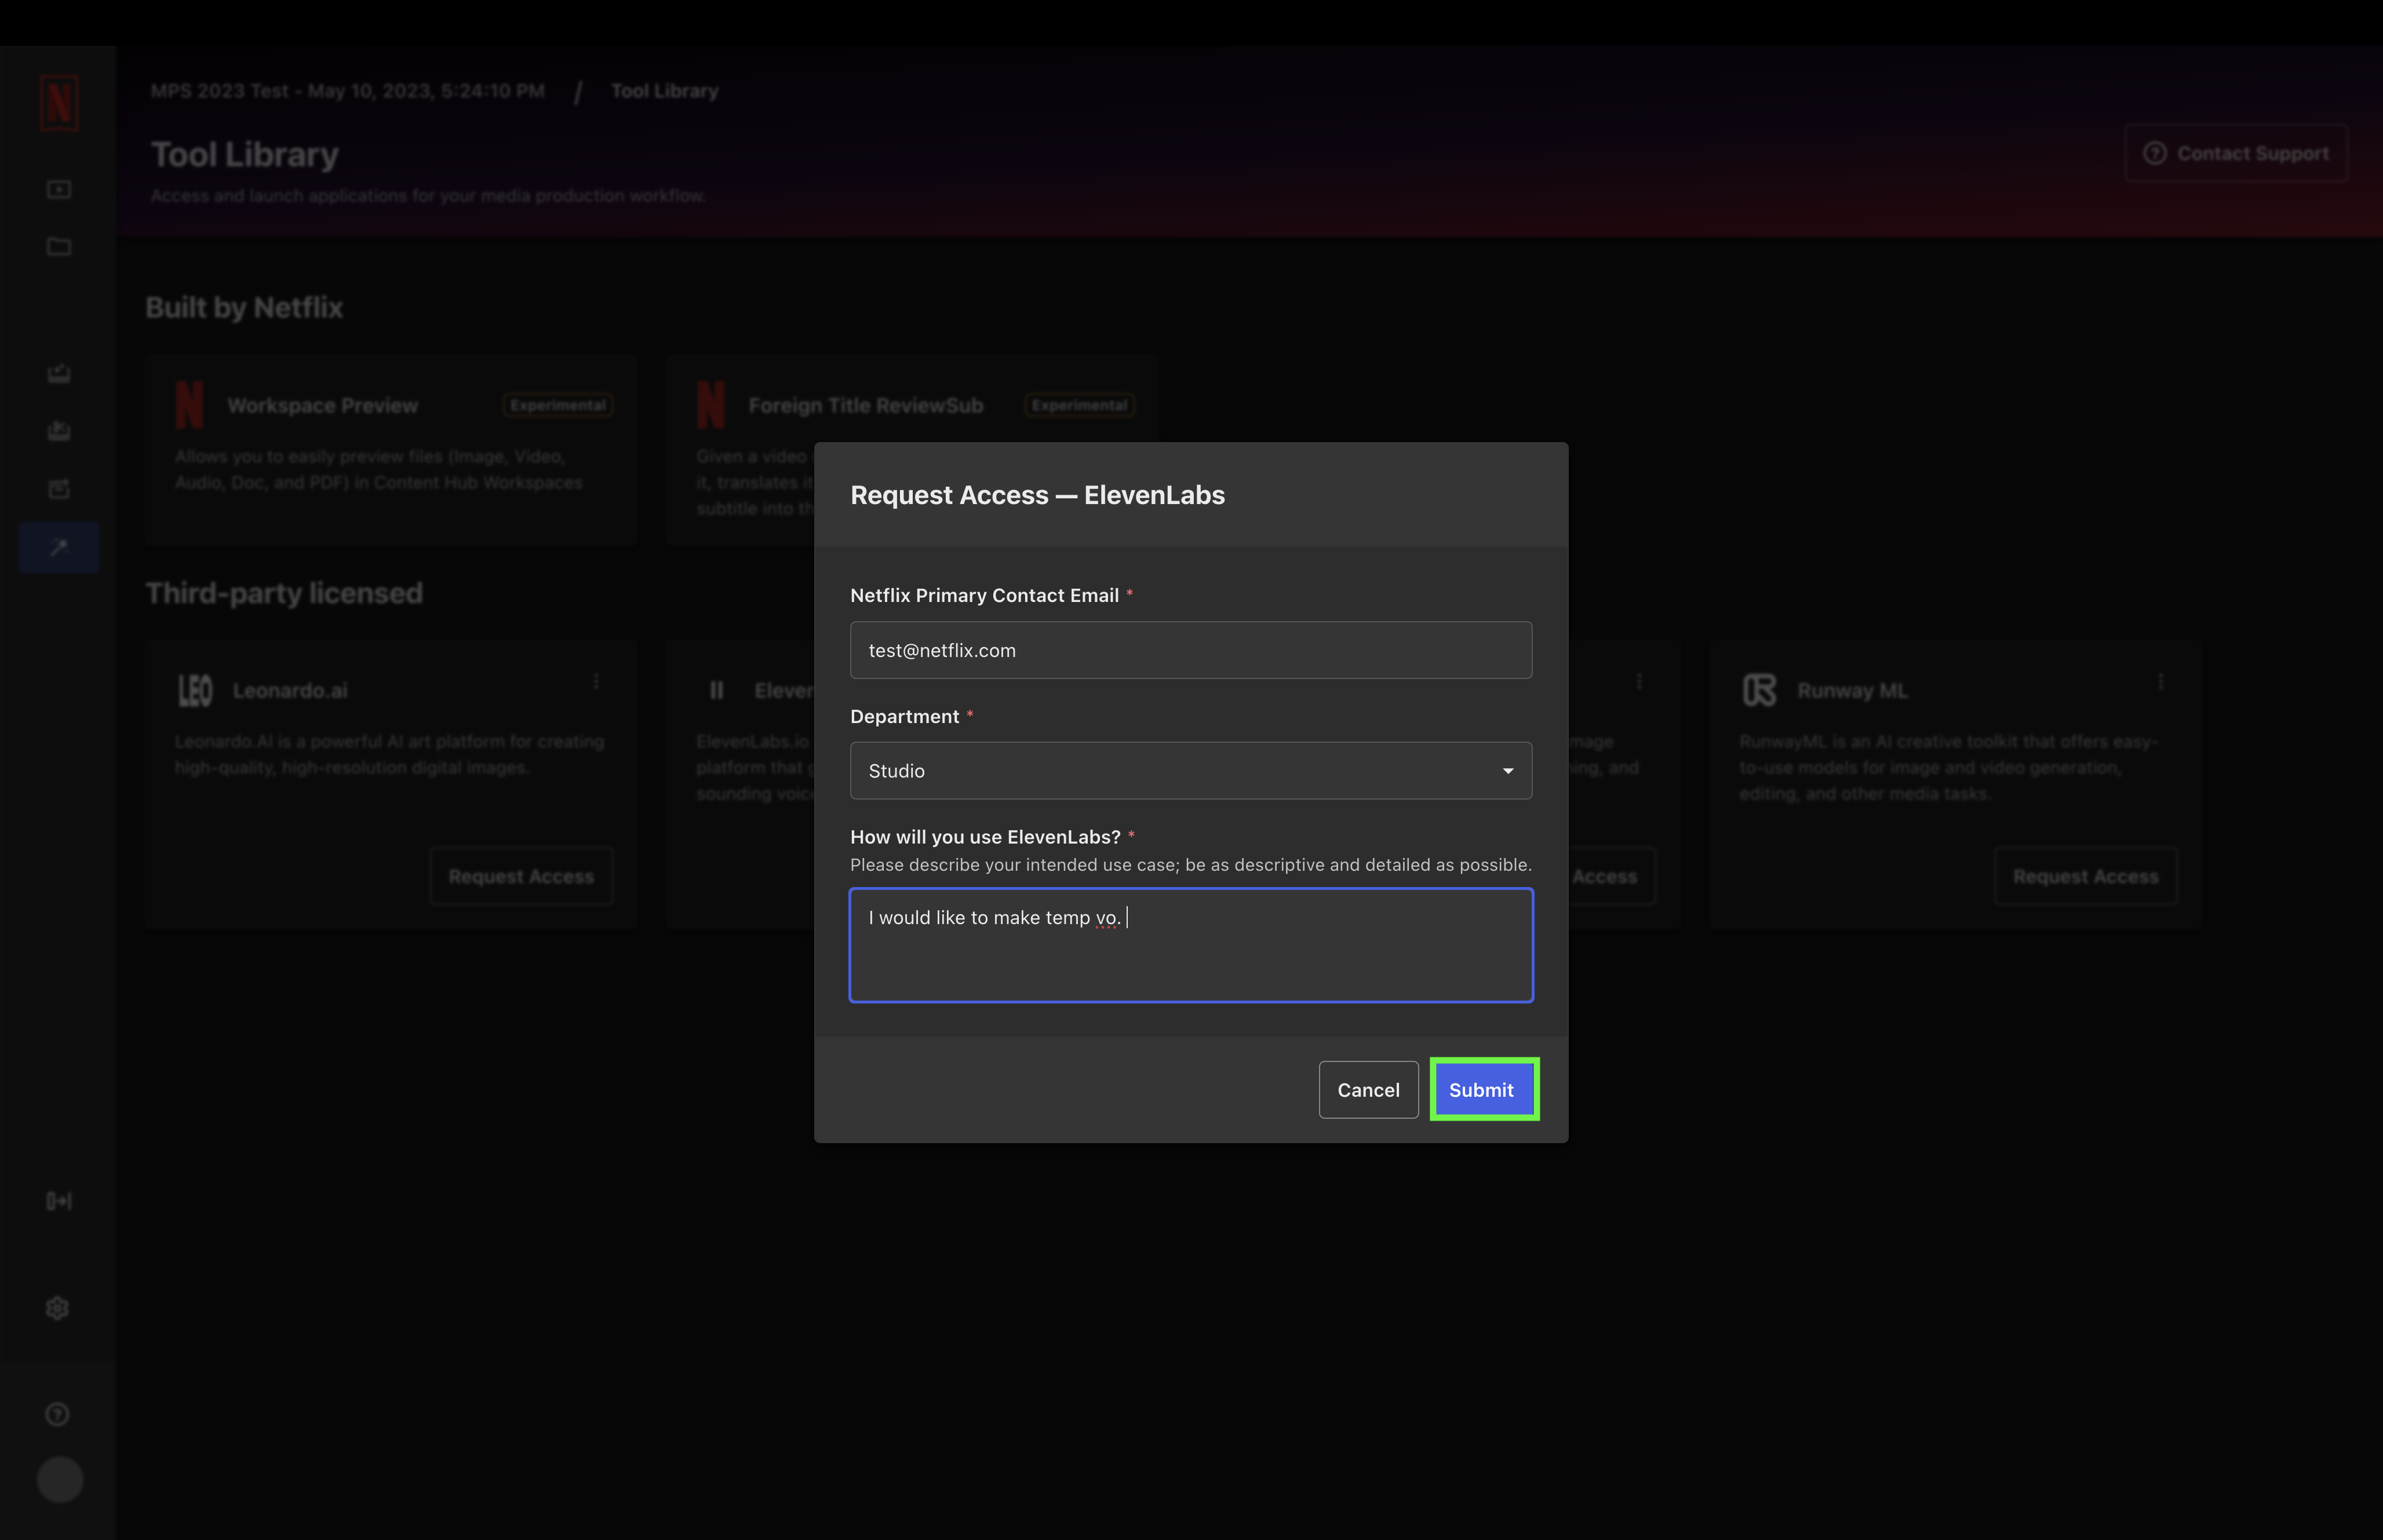Focus the Netflix Primary Contact Email field
This screenshot has width=2383, height=1540.
tap(1191, 650)
